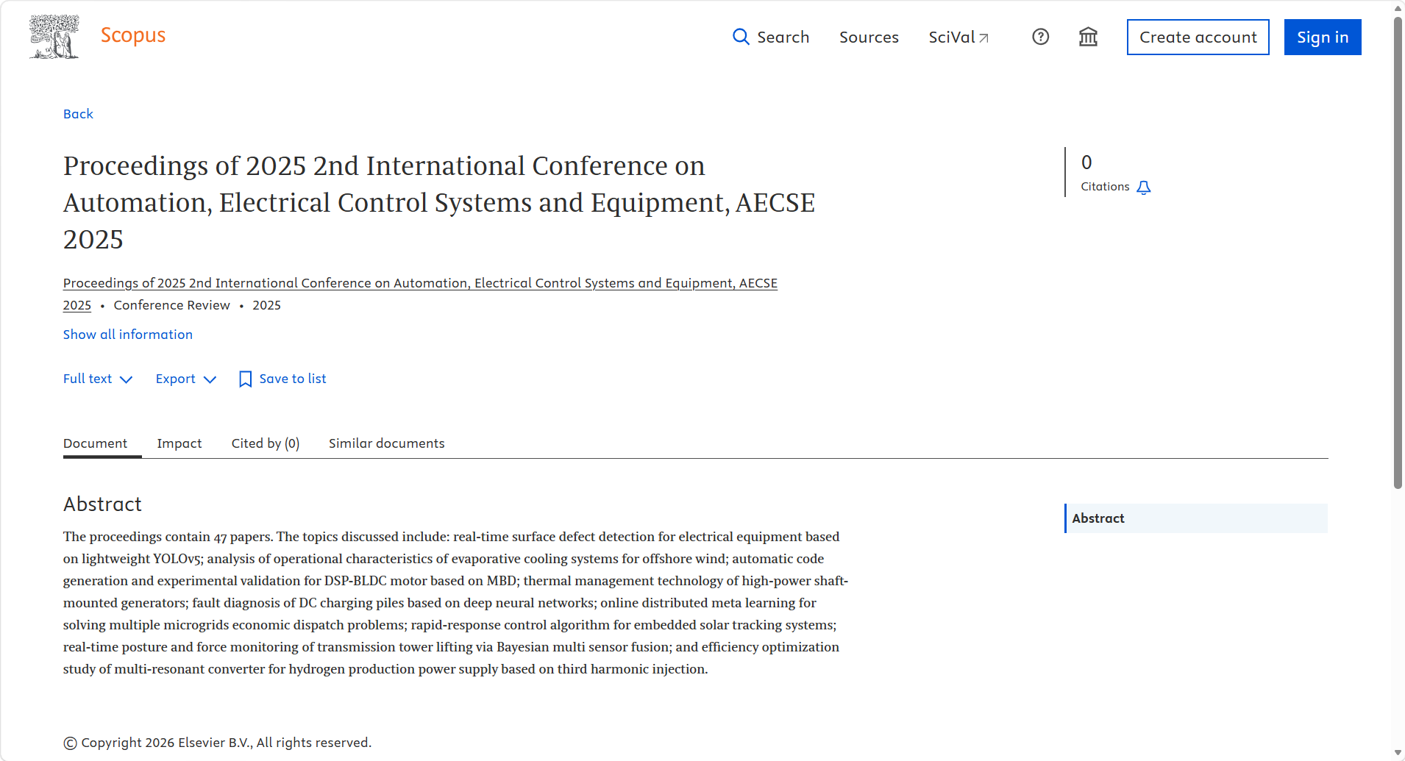Open the Export dropdown menu
The image size is (1405, 761).
coord(185,379)
